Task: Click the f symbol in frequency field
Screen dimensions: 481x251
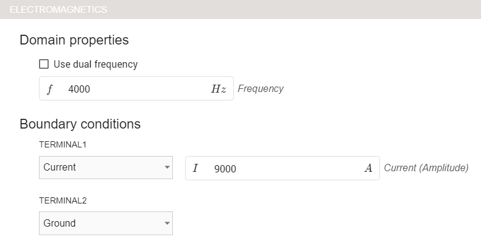Action: pyautogui.click(x=50, y=89)
